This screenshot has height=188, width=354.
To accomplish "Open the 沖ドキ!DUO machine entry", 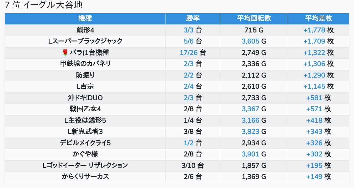I will pyautogui.click(x=85, y=98).
